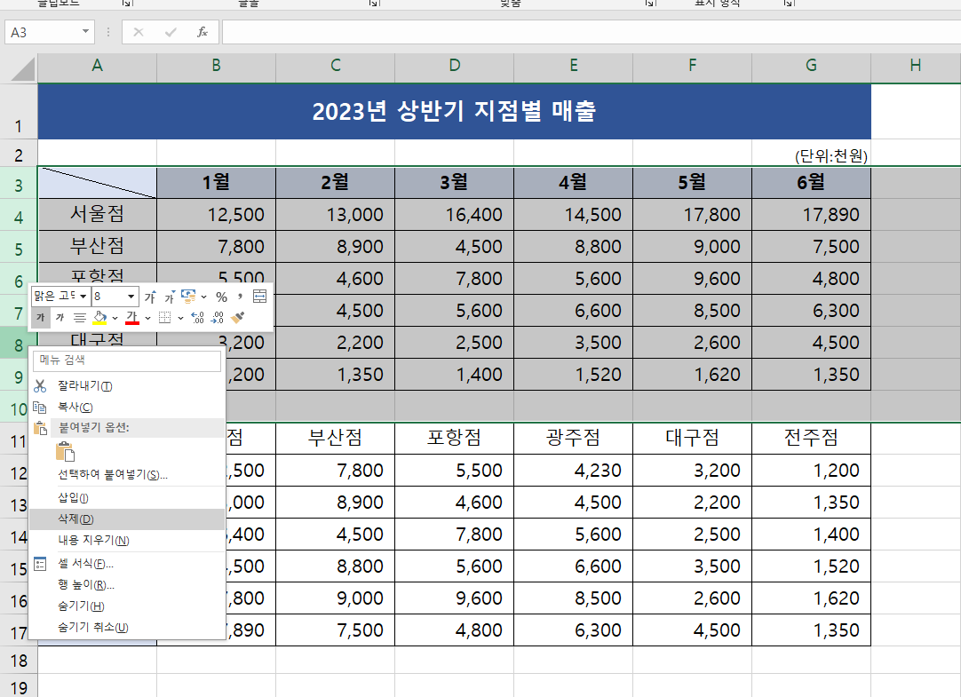The height and width of the screenshot is (697, 961).
Task: Choose 삽입(I) from context menu
Action: [127, 498]
